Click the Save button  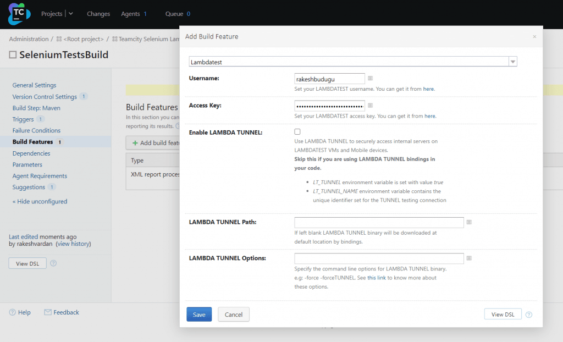coord(199,315)
